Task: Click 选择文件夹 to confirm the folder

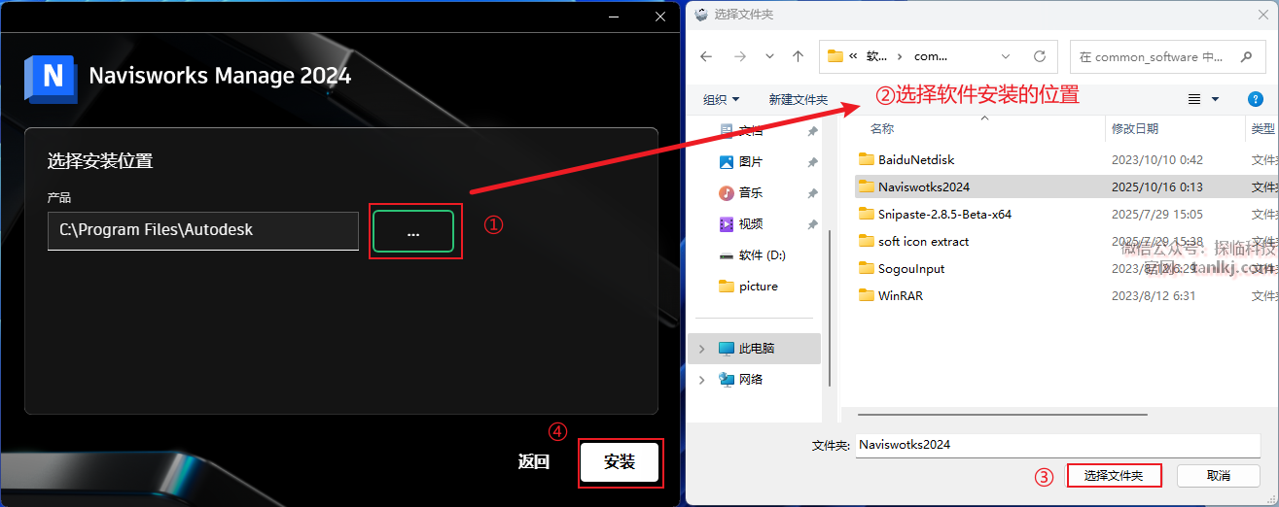Action: pos(1114,476)
